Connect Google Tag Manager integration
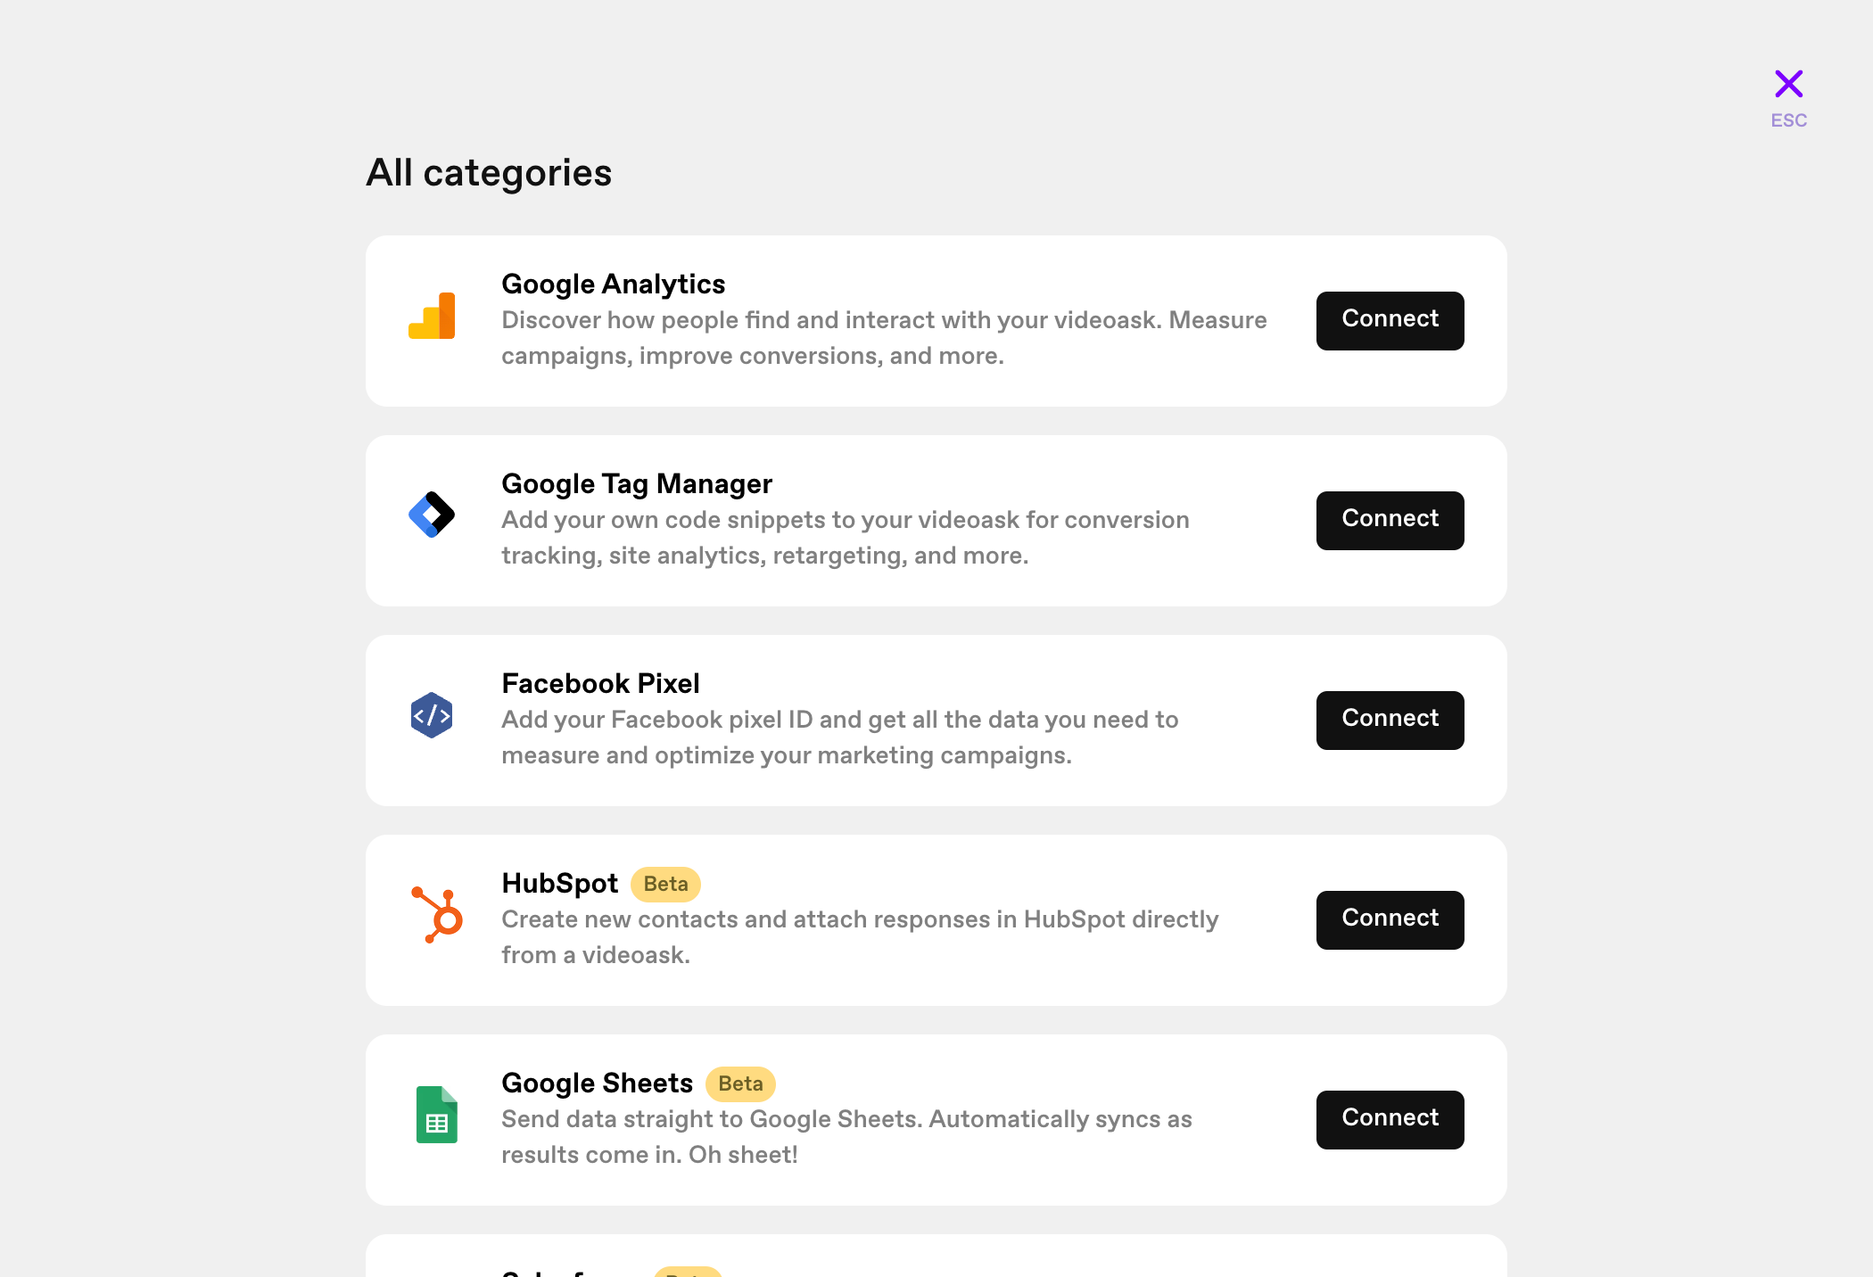Screen dimensions: 1873x1277 point(1390,521)
